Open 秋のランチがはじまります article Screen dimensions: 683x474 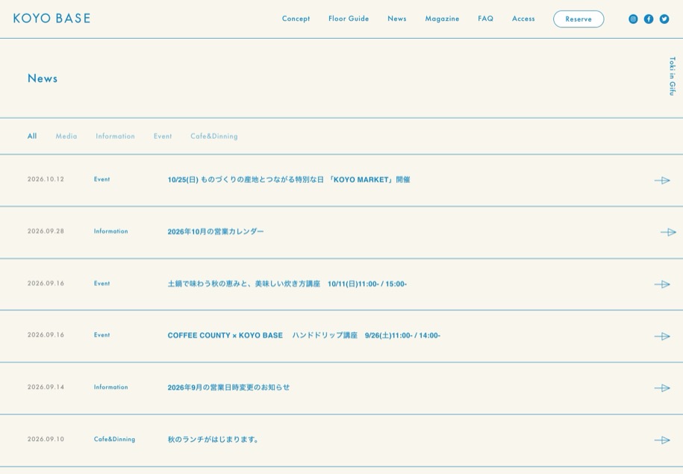coord(213,439)
